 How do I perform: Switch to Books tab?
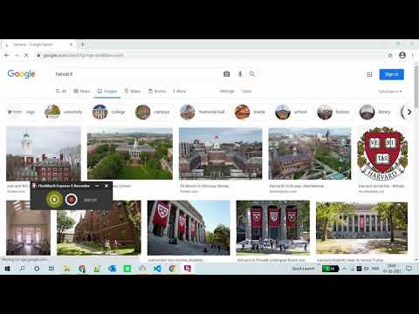[x=157, y=91]
